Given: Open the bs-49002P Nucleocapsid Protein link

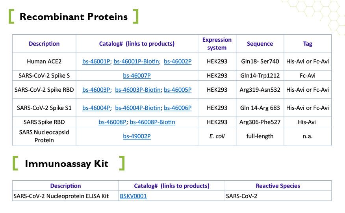Looking at the screenshot, I should [x=137, y=136].
